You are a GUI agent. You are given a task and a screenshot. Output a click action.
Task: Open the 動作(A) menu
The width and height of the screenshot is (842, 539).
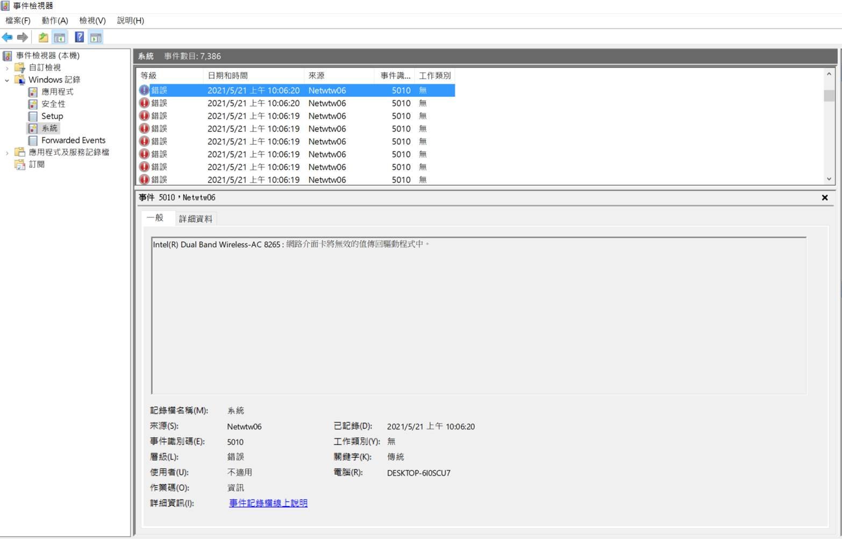55,20
